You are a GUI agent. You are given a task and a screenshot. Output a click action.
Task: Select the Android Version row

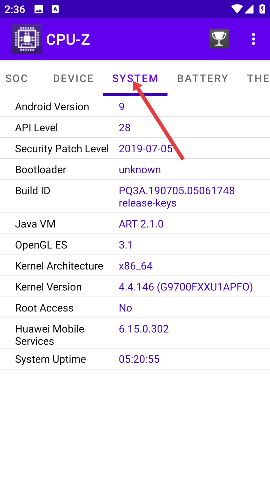point(135,107)
